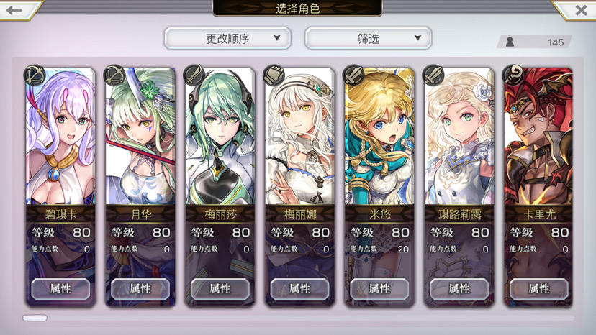
Task: Click the sword icon on 琪路莉露 card
Action: click(434, 75)
